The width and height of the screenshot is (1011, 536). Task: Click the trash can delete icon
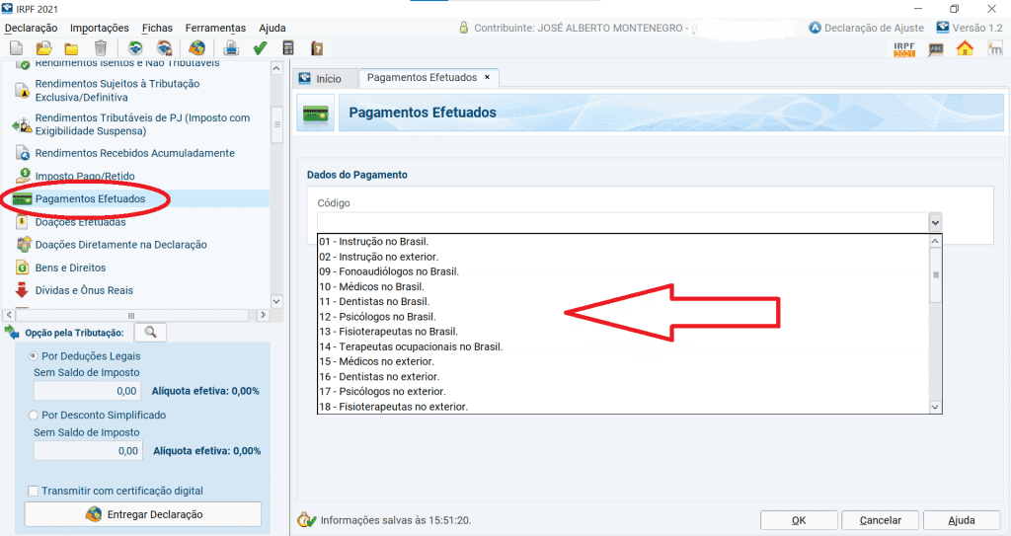click(x=101, y=47)
